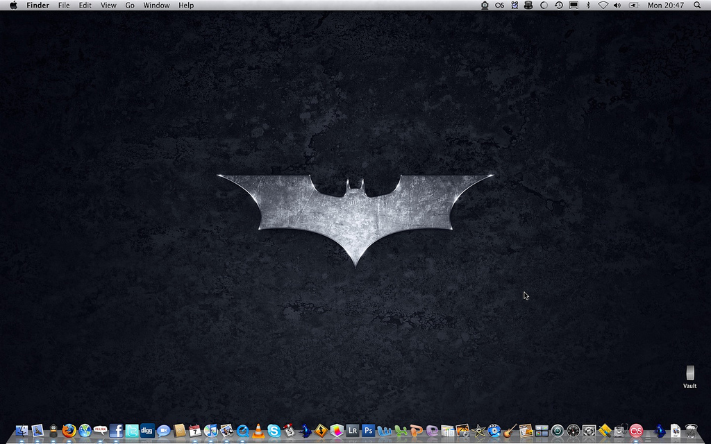Click the Mon 20:47 clock
Screen dimensions: 711x444
coord(666,6)
